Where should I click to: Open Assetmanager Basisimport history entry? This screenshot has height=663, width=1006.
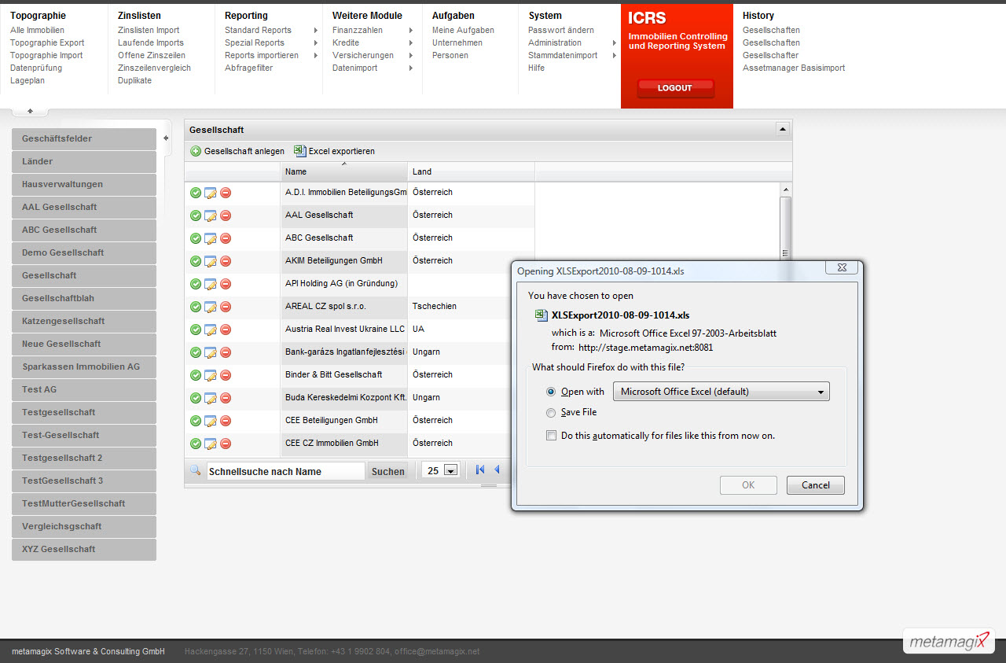click(x=794, y=68)
